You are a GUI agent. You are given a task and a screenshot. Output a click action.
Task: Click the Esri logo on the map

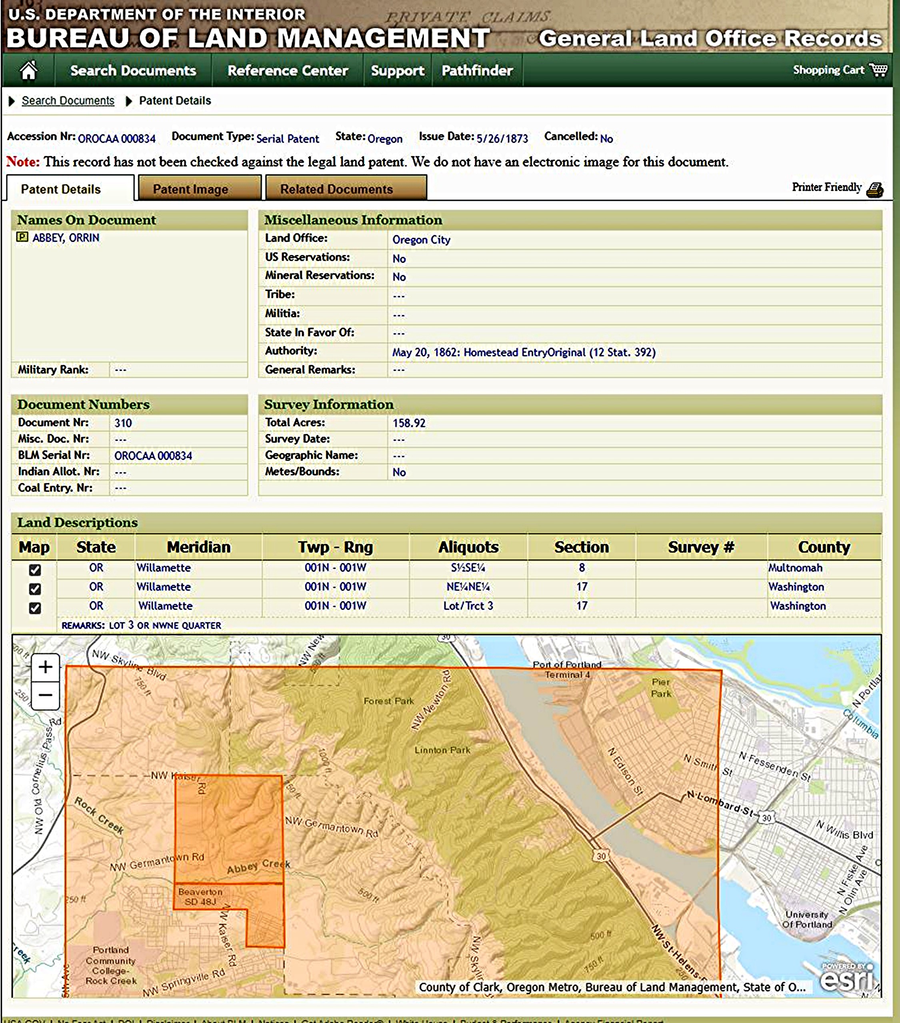(848, 977)
